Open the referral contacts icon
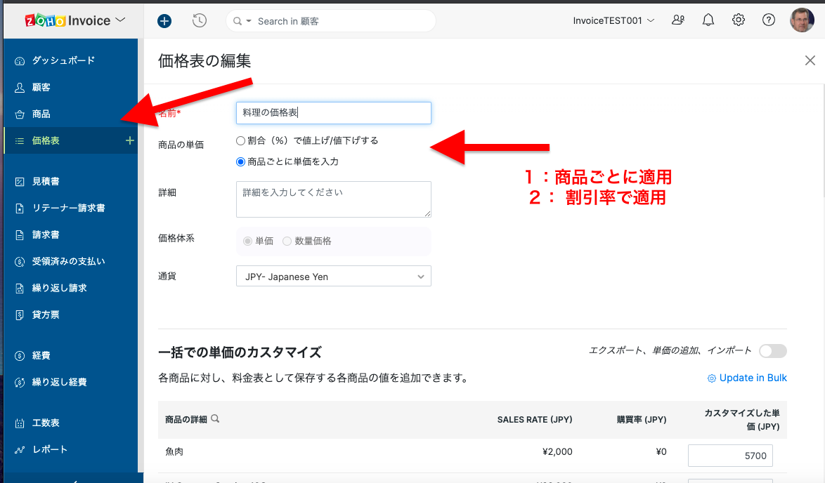Screen dimensions: 825x483 (x=678, y=20)
